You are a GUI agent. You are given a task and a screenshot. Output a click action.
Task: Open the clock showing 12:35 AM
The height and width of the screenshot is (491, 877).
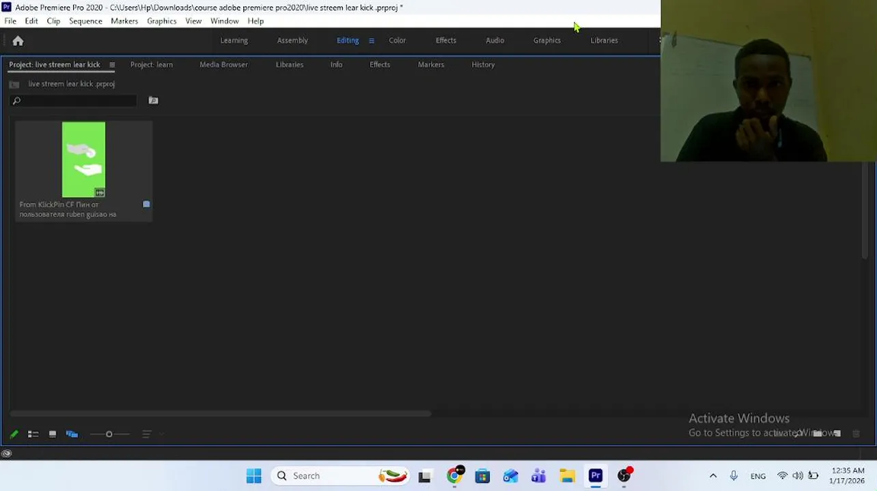coord(848,476)
